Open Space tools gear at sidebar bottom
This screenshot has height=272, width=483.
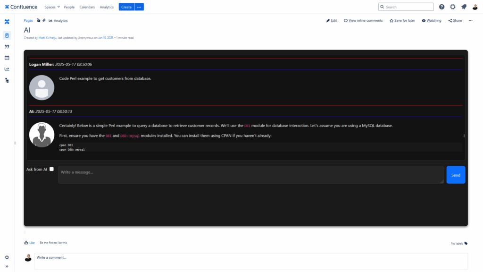click(7, 257)
